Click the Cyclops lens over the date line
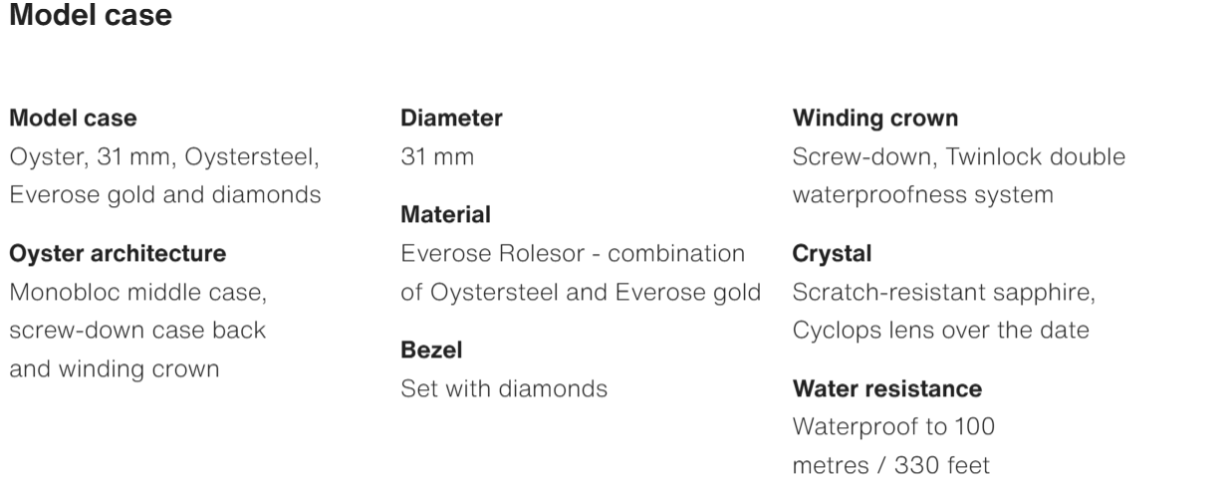Image resolution: width=1230 pixels, height=477 pixels. pos(940,331)
